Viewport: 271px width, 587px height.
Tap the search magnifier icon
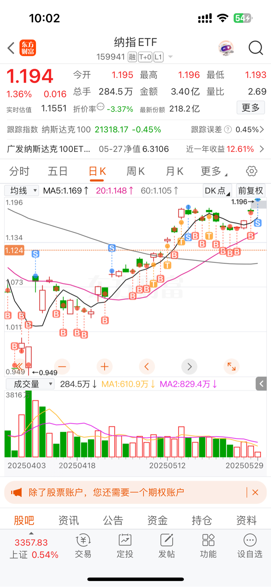(256, 48)
